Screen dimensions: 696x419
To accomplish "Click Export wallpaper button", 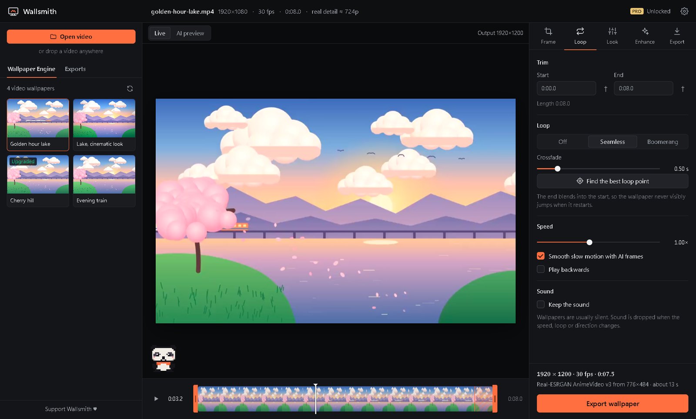I will pyautogui.click(x=612, y=403).
